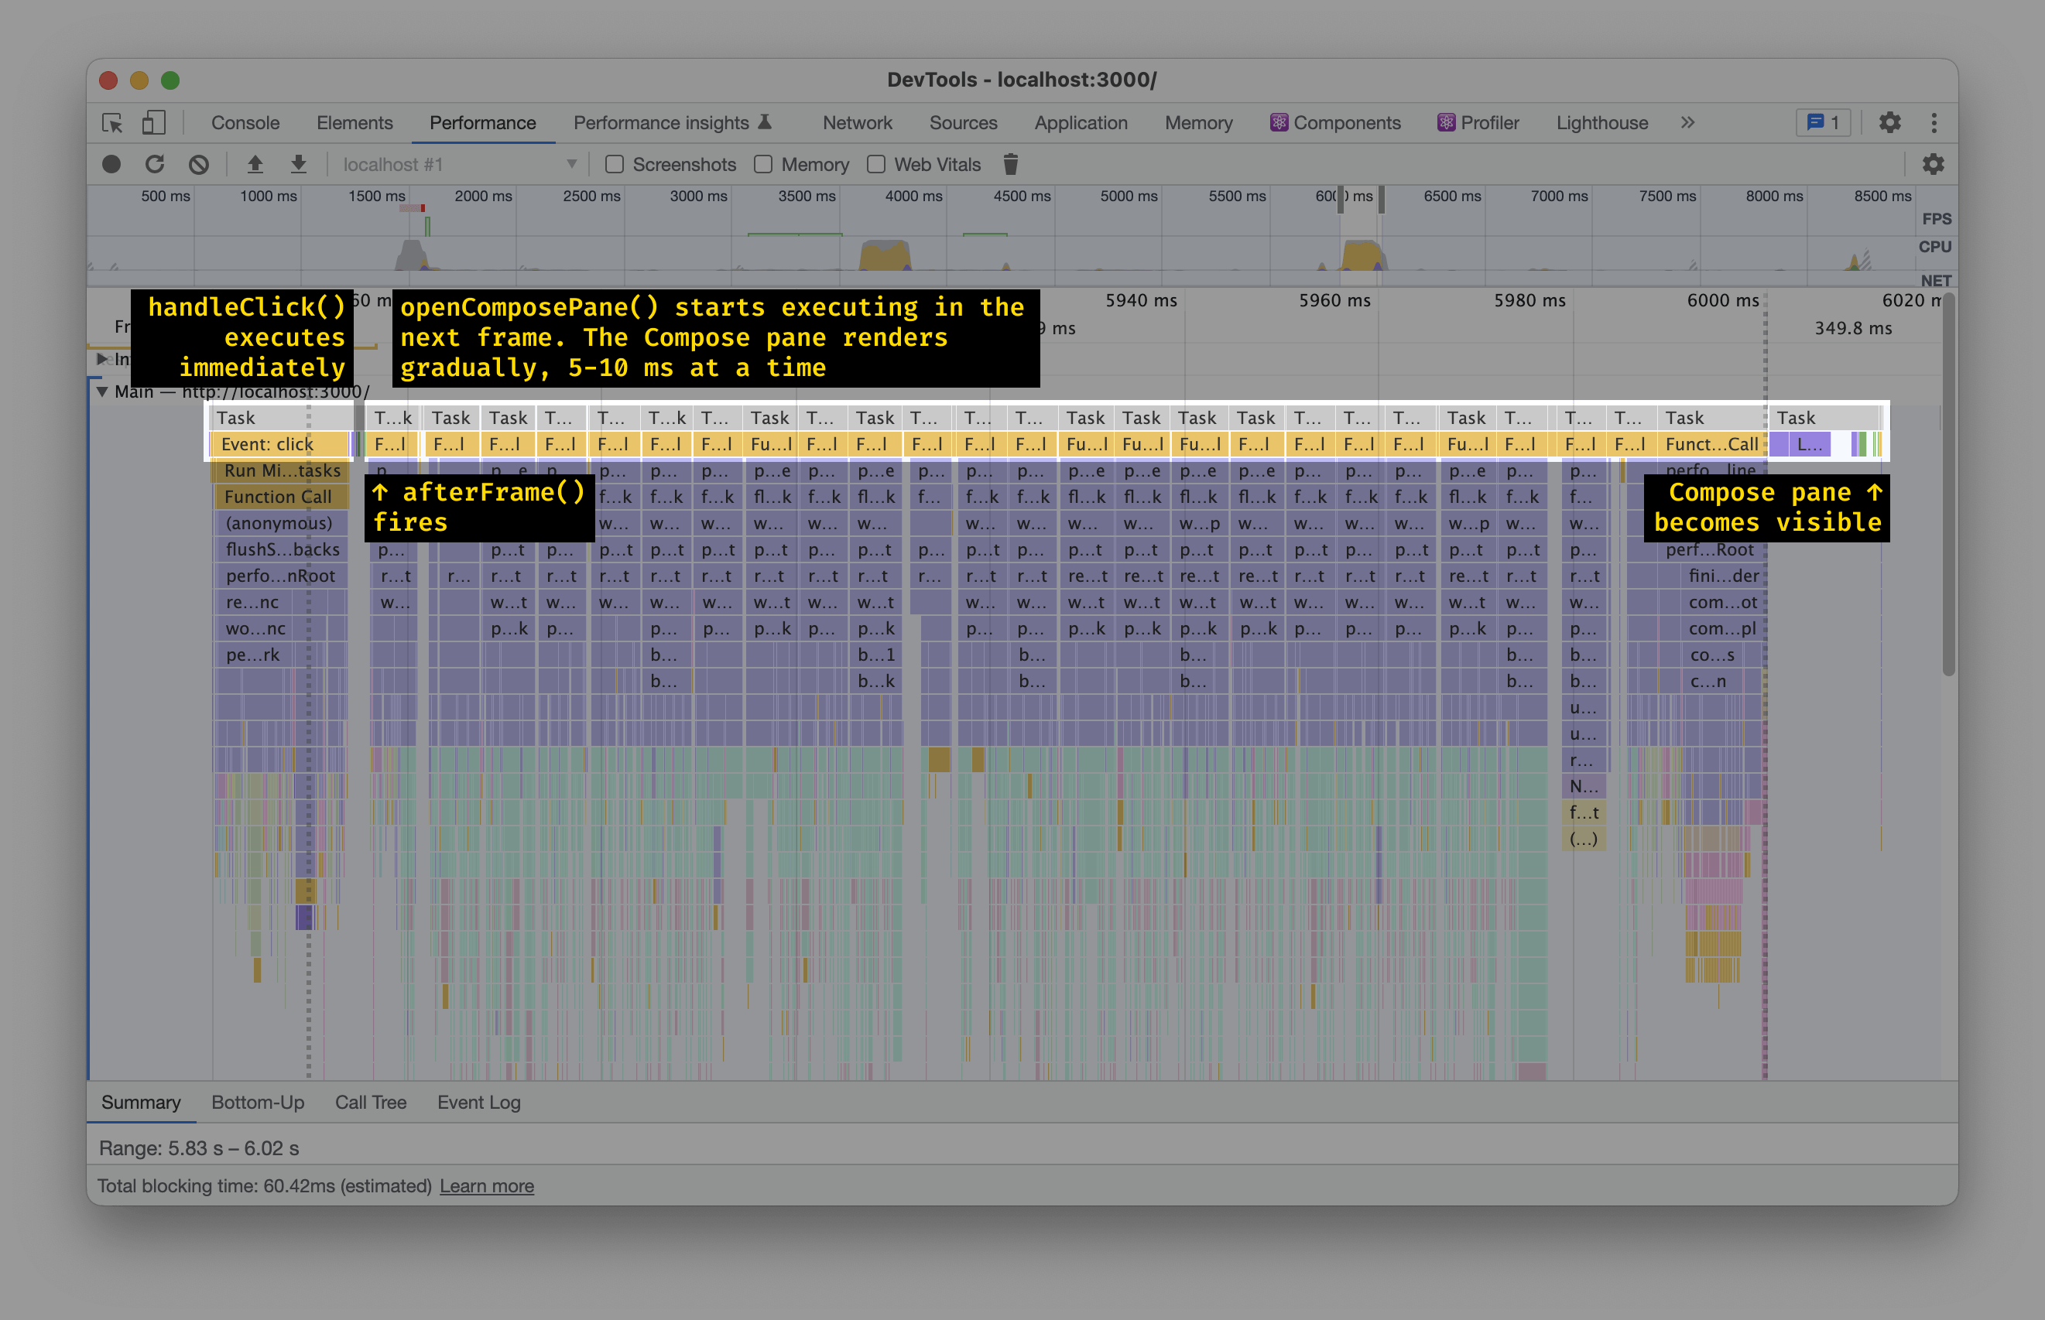Open the hidden panels overflow chevron
Viewport: 2045px width, 1320px height.
1687,122
